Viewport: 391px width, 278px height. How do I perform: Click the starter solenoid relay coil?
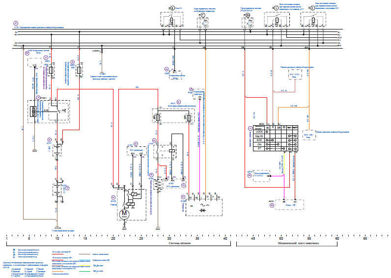tap(133, 194)
